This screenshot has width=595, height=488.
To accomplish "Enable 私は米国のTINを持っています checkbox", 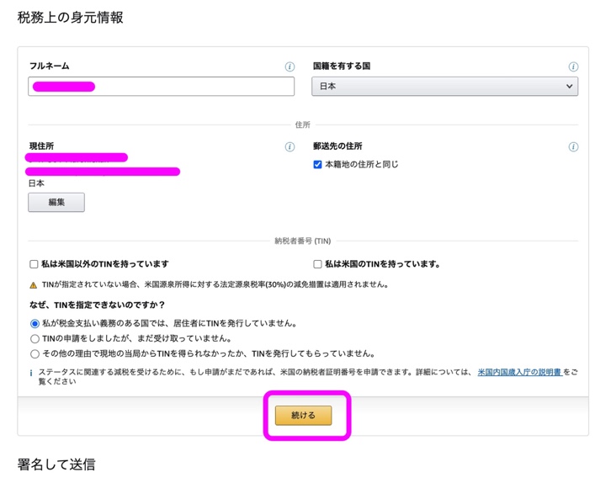I will point(317,264).
